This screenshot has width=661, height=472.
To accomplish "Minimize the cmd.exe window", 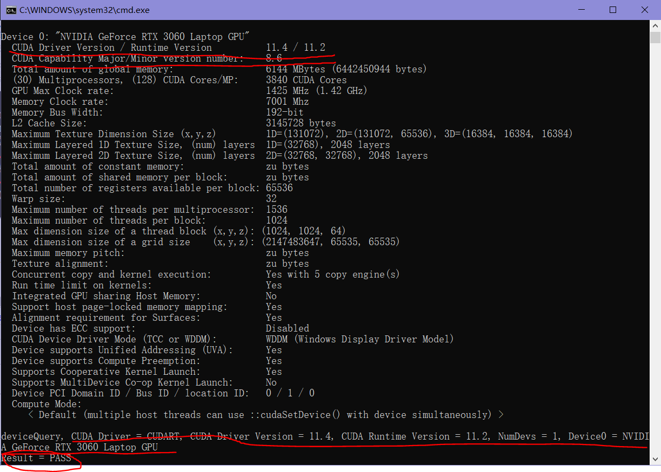I will pyautogui.click(x=580, y=10).
